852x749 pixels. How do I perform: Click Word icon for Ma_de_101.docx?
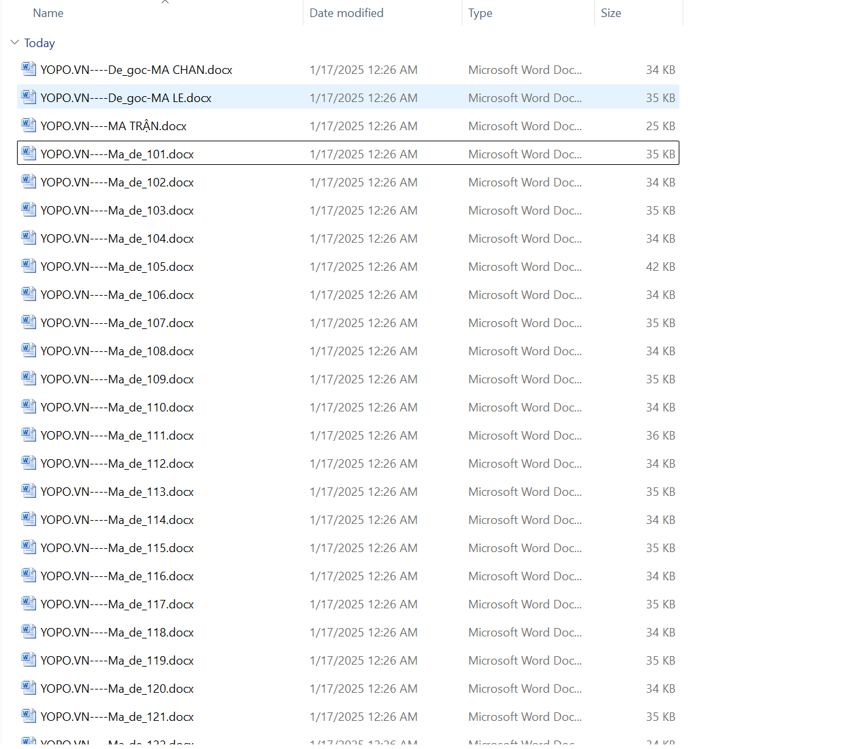(x=28, y=153)
